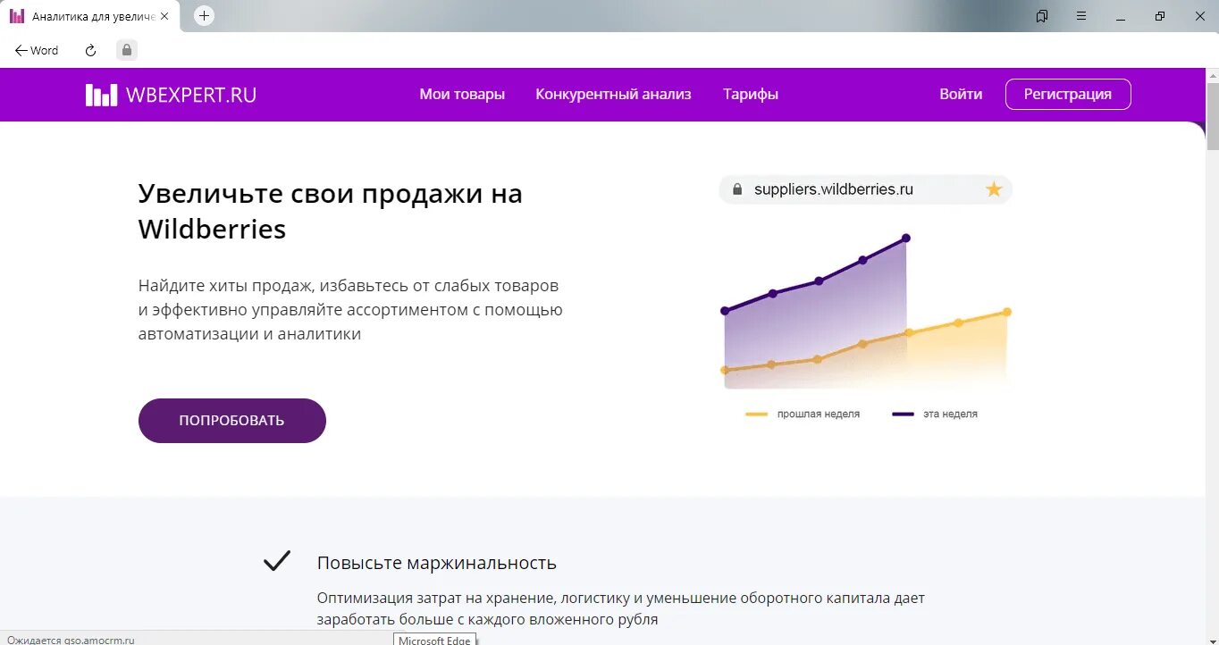Screen dimensions: 1219x645
Task: Click the Оптимизация затрат на хранение paragraph
Action: (x=621, y=607)
